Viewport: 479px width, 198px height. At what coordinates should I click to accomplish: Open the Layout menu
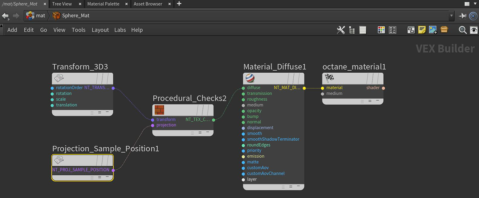coord(100,30)
